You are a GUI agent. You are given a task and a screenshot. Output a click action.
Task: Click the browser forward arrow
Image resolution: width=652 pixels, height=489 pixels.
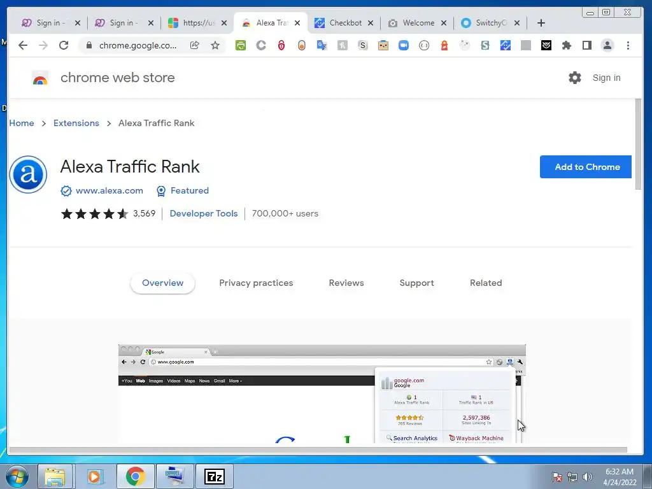click(43, 45)
